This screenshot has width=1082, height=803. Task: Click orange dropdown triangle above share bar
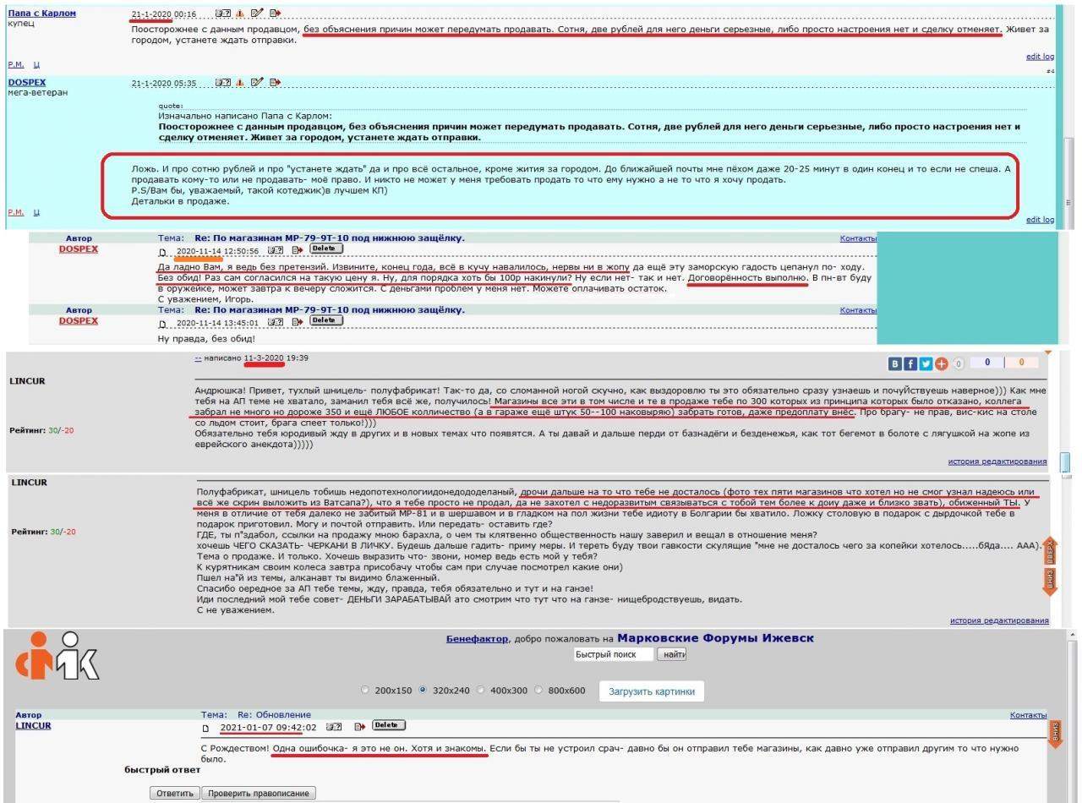(x=1048, y=352)
